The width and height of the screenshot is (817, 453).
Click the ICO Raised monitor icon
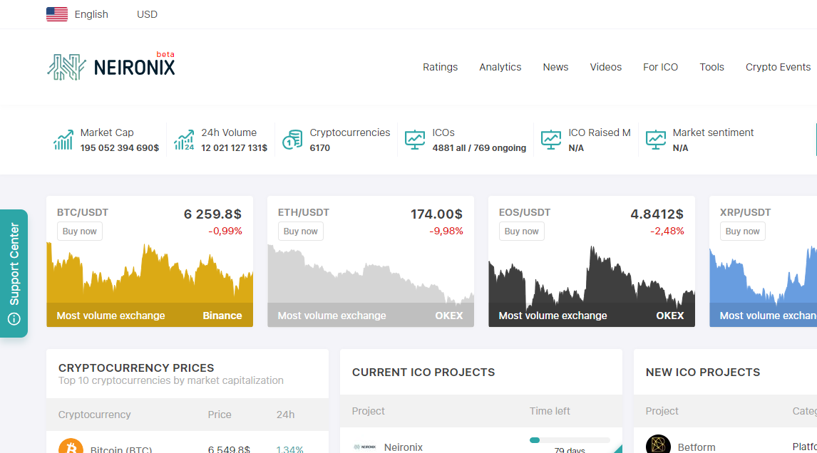tap(551, 140)
